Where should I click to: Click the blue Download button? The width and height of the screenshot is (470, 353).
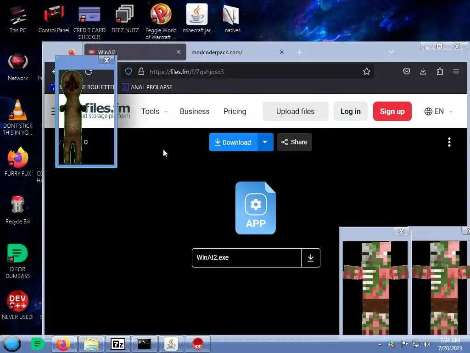(233, 142)
